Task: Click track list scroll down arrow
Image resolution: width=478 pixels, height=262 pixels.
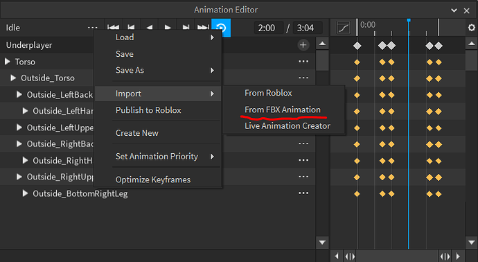Action: 322,243
